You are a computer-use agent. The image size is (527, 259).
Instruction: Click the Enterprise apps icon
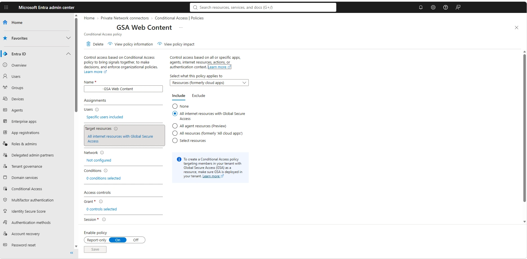pyautogui.click(x=5, y=121)
